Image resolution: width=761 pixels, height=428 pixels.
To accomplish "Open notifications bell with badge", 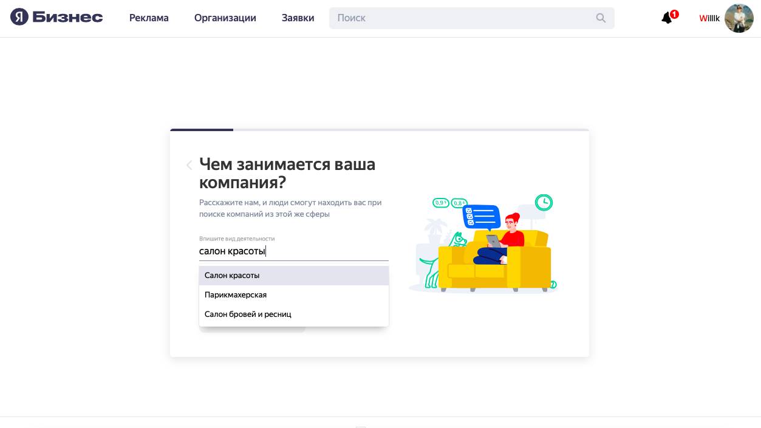I will [x=669, y=17].
